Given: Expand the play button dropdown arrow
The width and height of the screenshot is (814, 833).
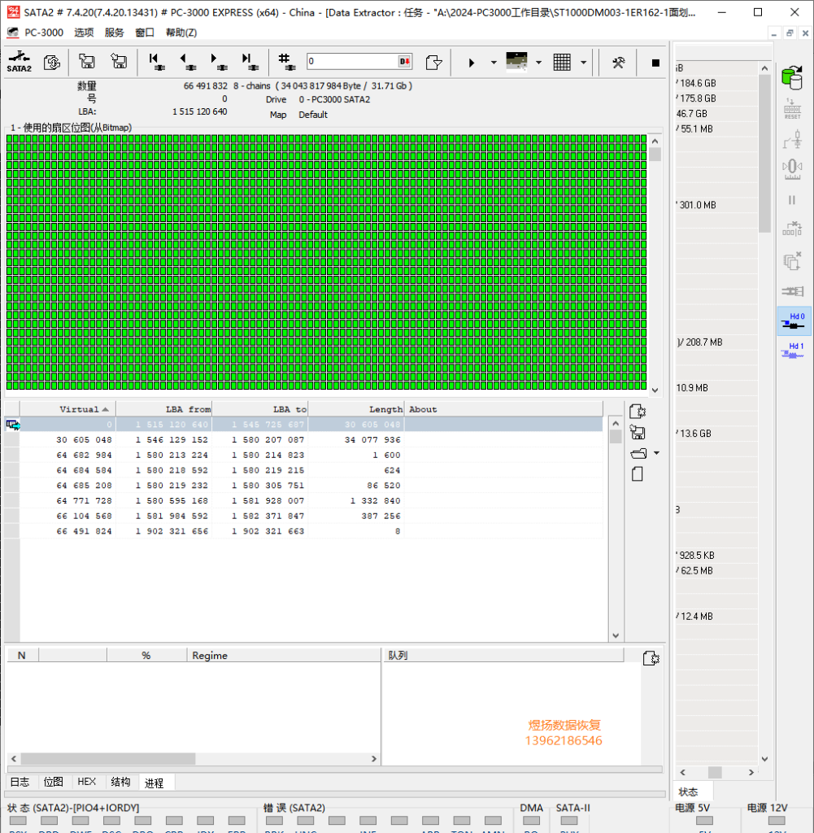Looking at the screenshot, I should click(494, 63).
